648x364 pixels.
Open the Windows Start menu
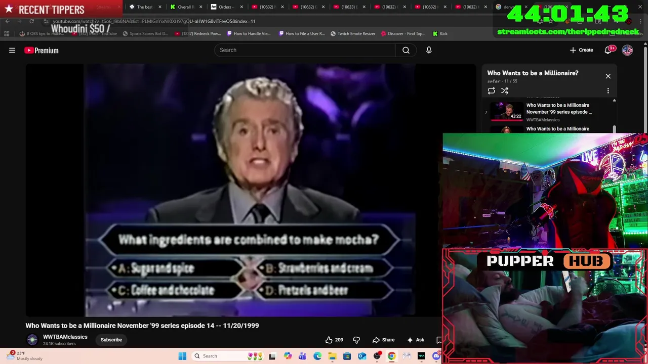pyautogui.click(x=182, y=356)
